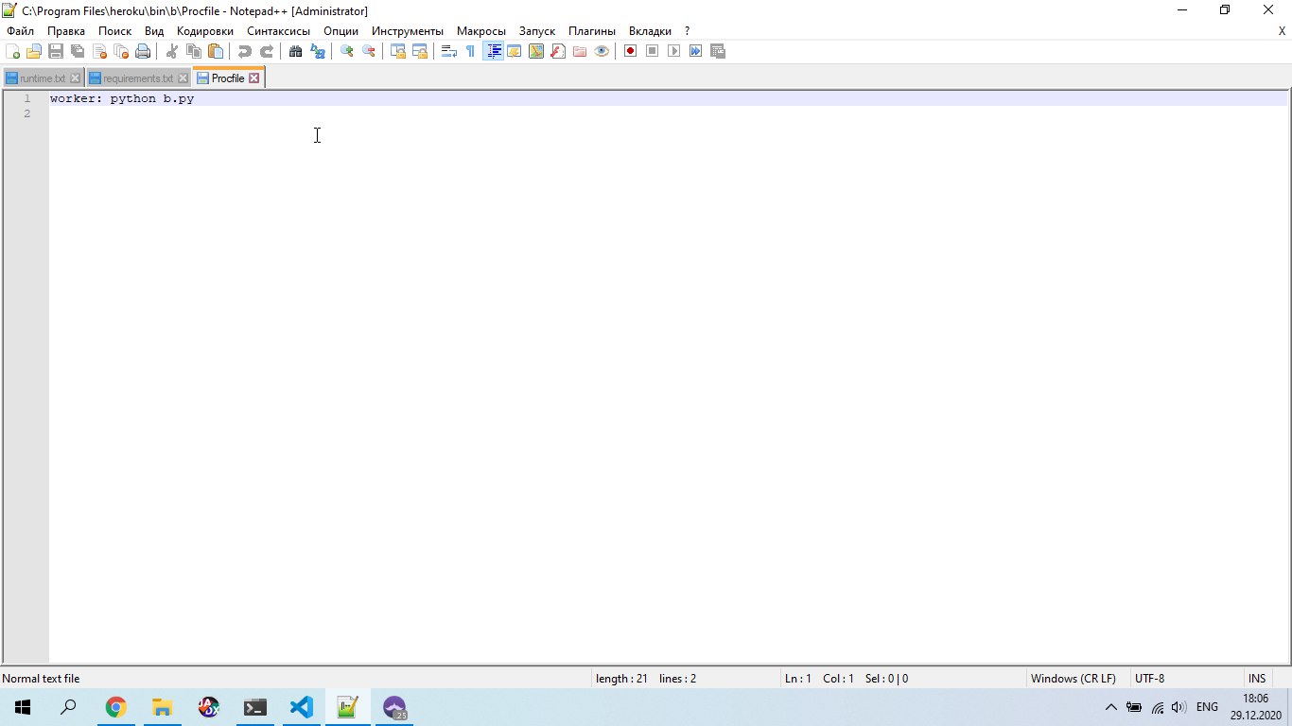The width and height of the screenshot is (1292, 726).
Task: Toggle word wrap toolbar icon
Action: pyautogui.click(x=449, y=51)
